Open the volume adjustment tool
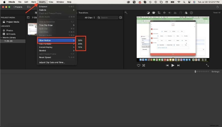 point(170,13)
